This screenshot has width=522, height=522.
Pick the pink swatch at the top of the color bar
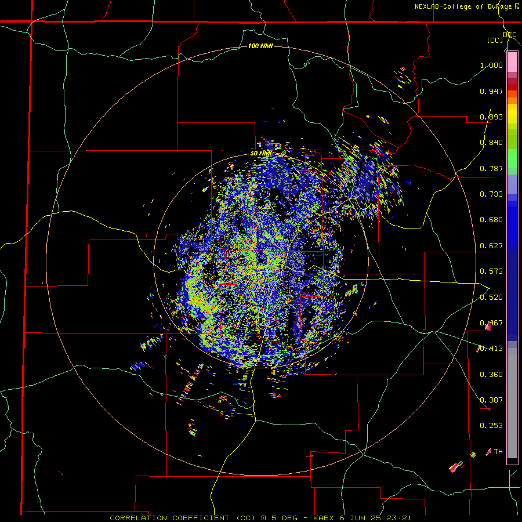pyautogui.click(x=512, y=62)
